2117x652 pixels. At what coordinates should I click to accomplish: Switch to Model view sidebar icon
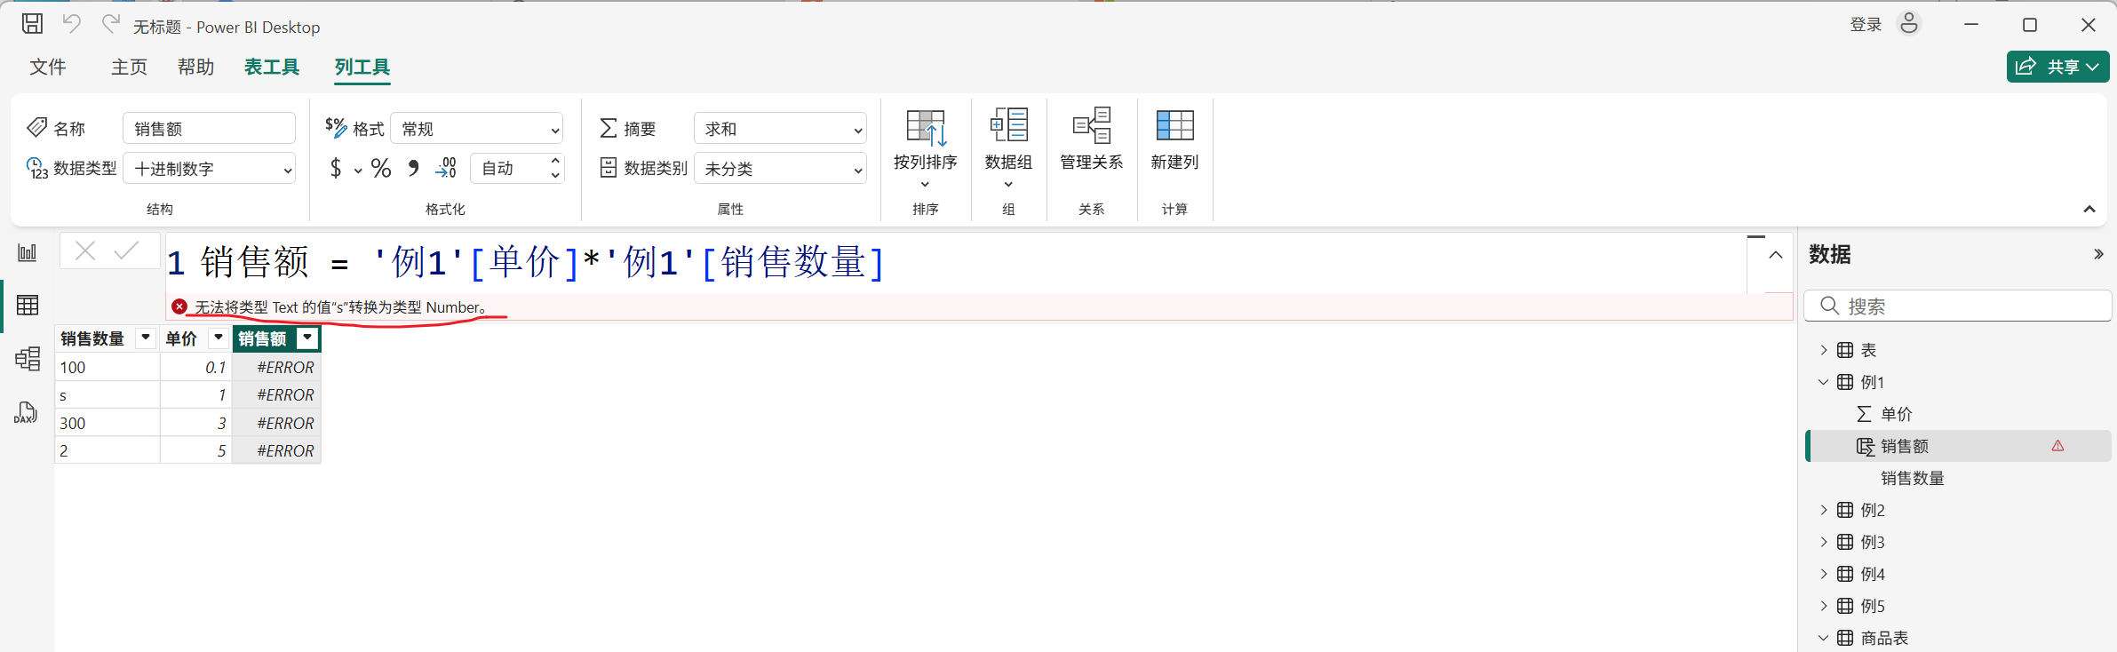tap(28, 359)
